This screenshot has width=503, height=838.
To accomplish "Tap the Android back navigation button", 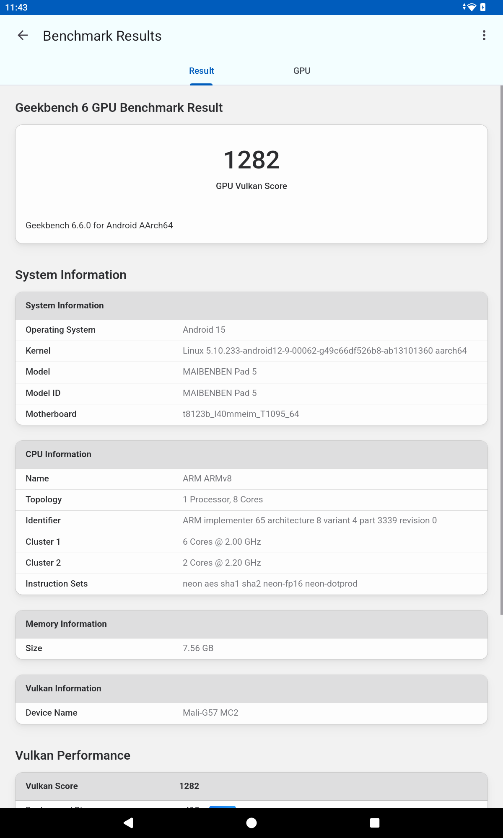I will click(129, 823).
